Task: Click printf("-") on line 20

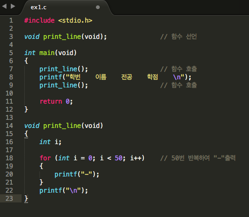Action: point(77,174)
